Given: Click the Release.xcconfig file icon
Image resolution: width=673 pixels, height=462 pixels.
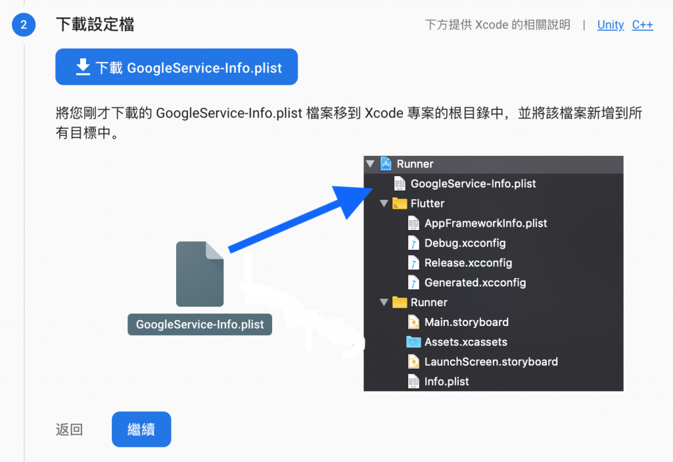Looking at the screenshot, I should (413, 263).
